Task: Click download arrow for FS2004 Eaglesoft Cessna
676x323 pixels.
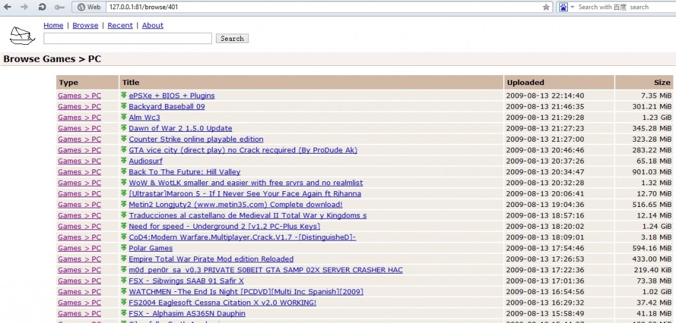Action: pyautogui.click(x=123, y=303)
